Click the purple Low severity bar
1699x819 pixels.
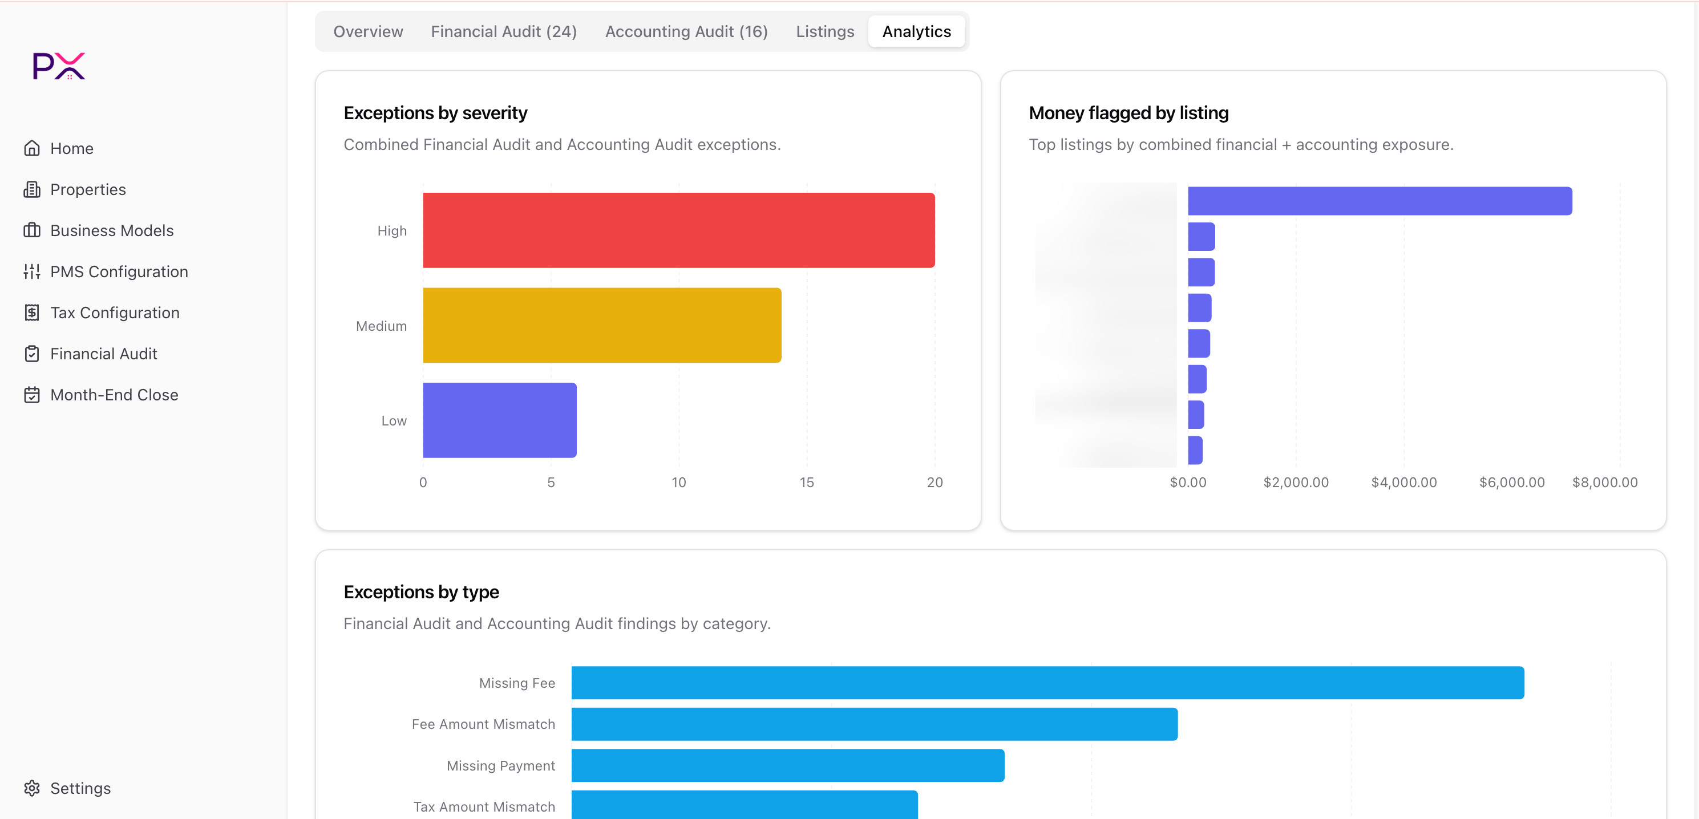point(500,420)
